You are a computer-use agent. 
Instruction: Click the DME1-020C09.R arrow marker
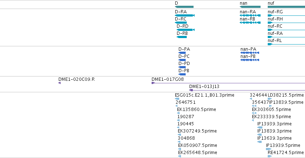click(x=59, y=83)
